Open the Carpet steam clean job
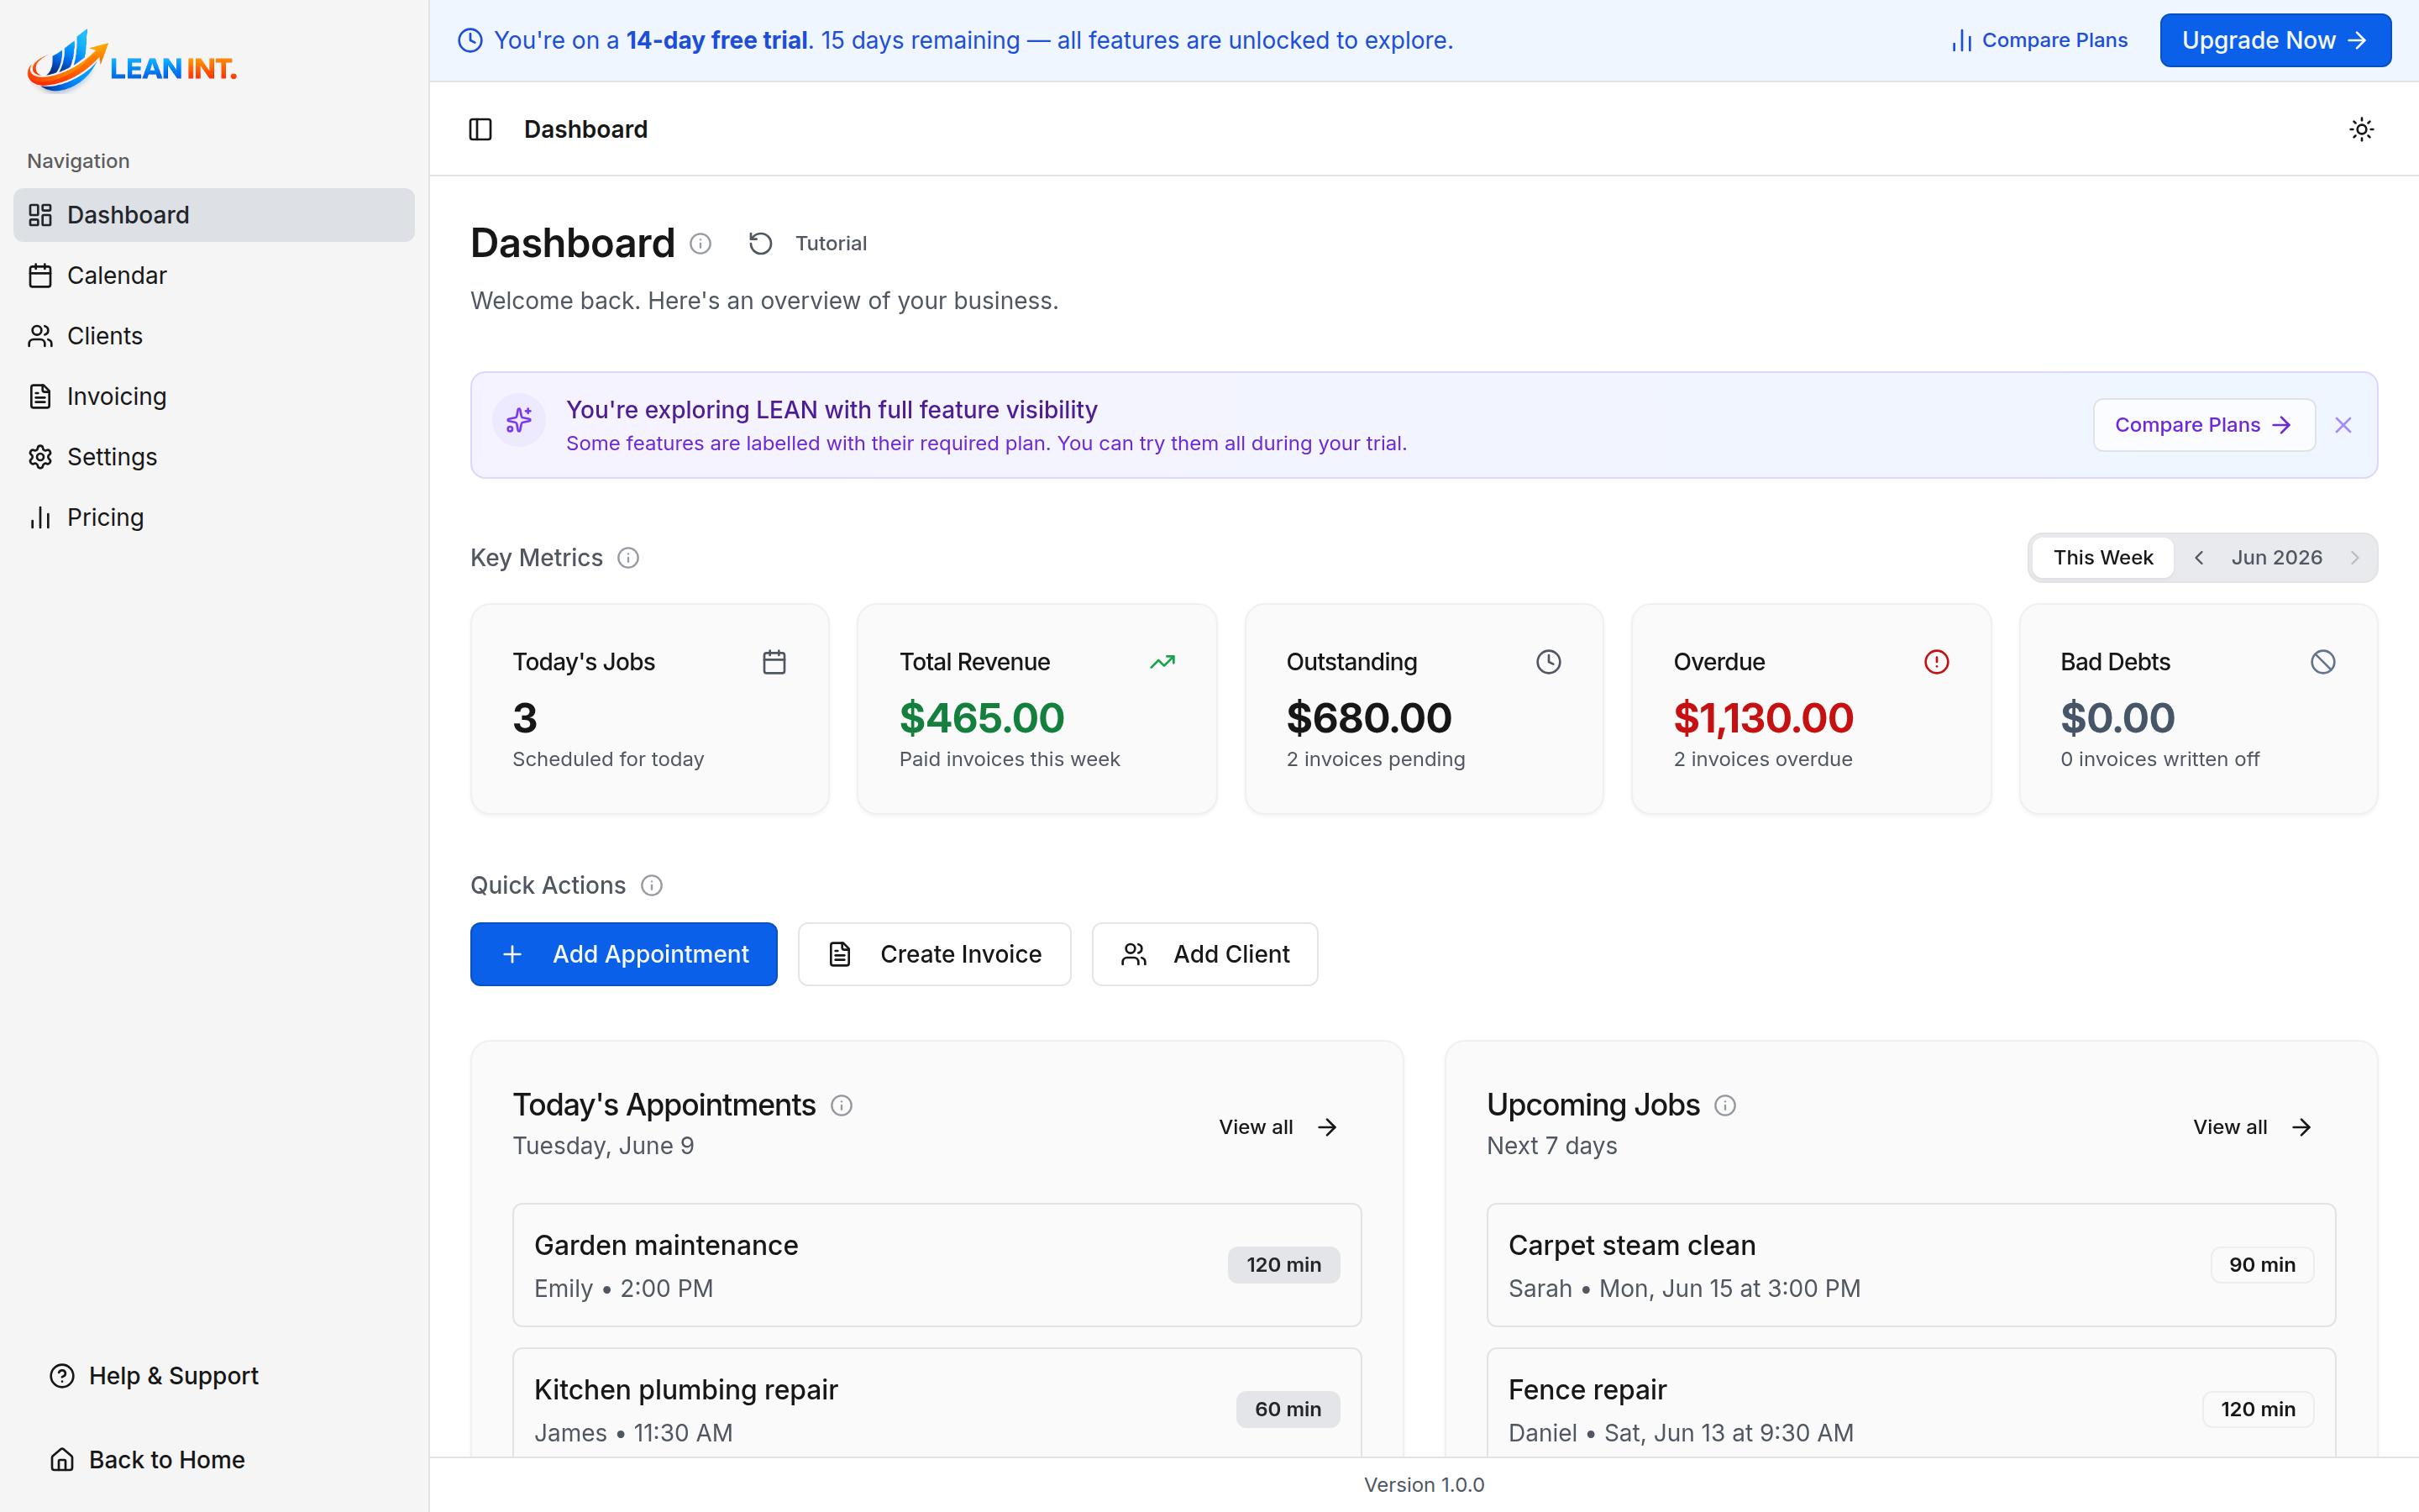The image size is (2419, 1512). [x=1910, y=1265]
